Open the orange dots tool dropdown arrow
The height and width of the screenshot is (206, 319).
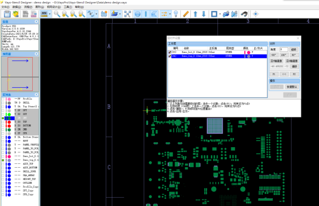point(170,14)
